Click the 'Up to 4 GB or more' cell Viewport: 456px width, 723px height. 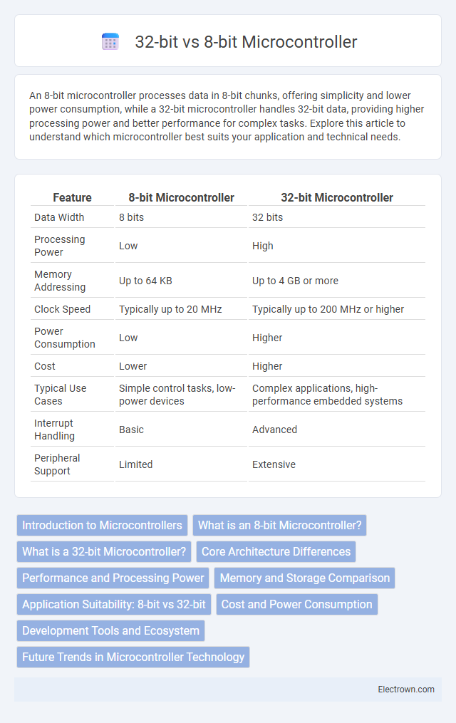coord(295,281)
